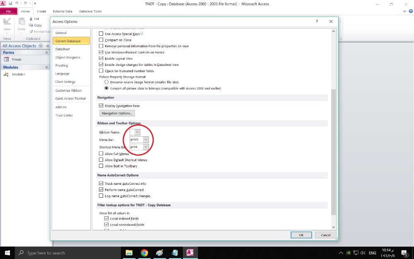Viewport: 414px width, 259px height.
Task: Collapse the Forms group in navigation pane
Action: (x=46, y=53)
